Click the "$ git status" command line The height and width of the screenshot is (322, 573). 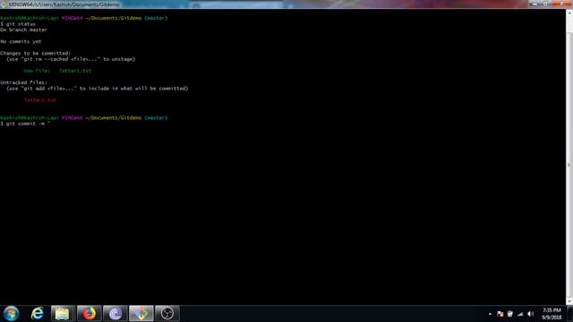point(18,24)
